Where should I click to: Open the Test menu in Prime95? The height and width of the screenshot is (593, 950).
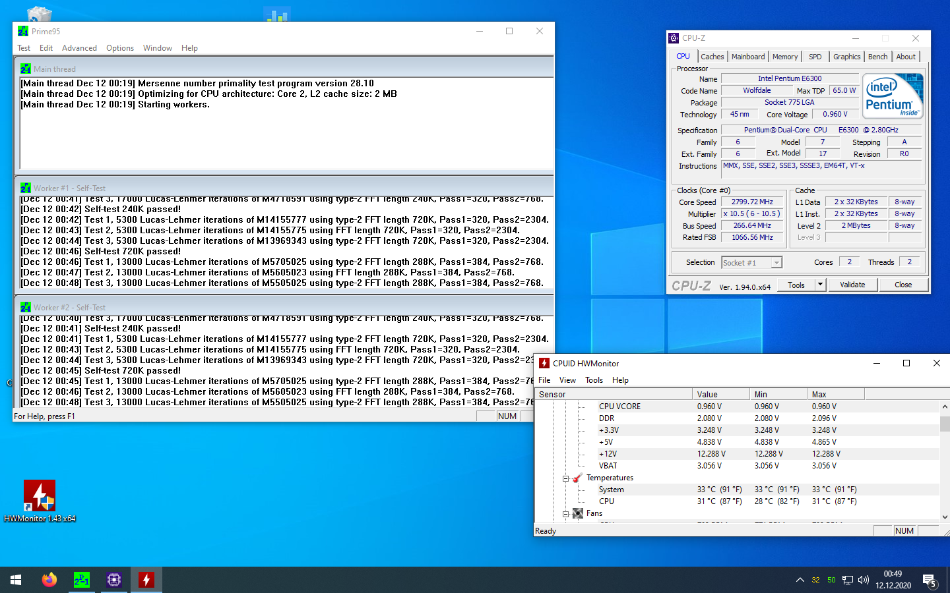click(24, 48)
